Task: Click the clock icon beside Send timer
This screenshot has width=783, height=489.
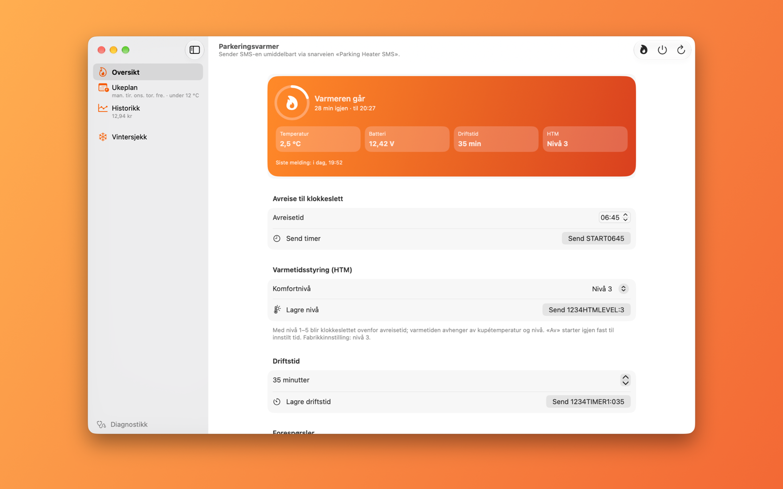Action: [277, 239]
